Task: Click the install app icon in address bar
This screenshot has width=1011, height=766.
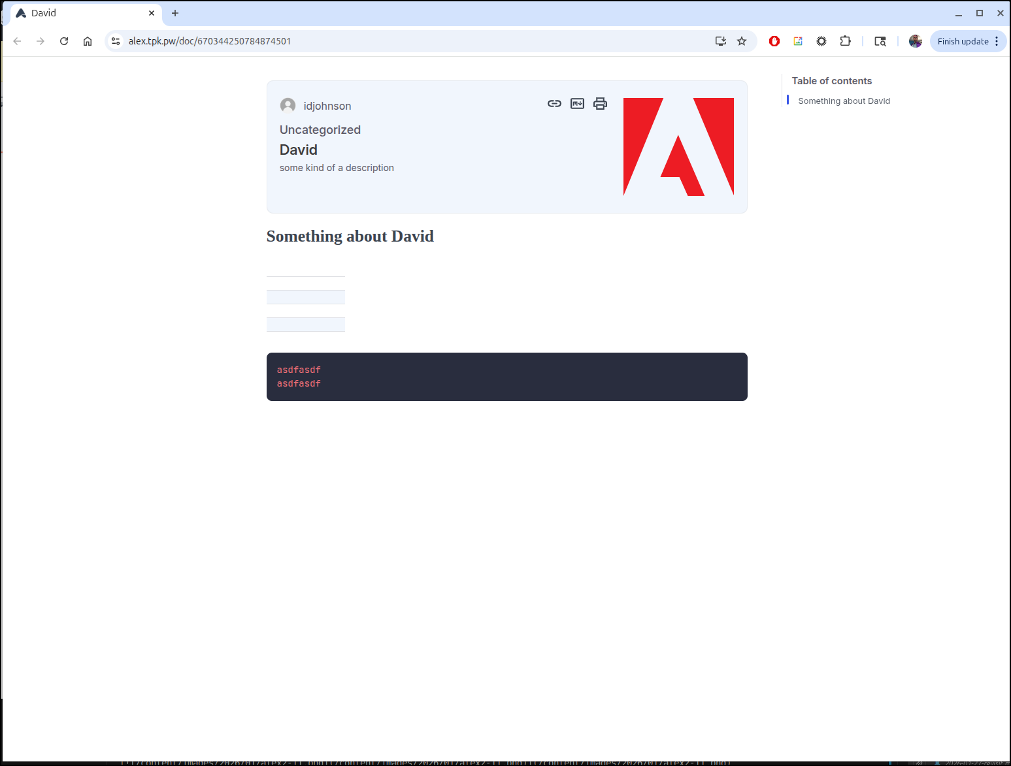Action: tap(720, 41)
